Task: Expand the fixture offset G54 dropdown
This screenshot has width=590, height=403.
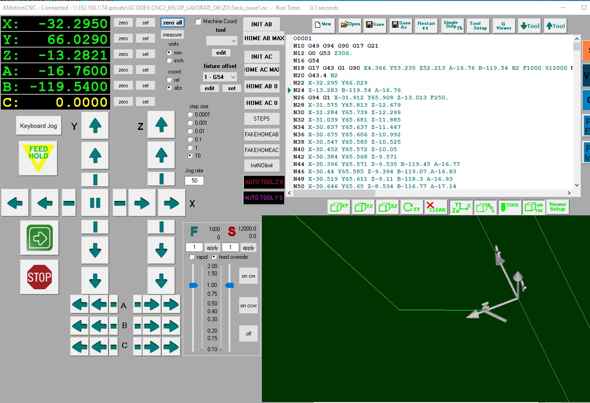Action: click(220, 77)
